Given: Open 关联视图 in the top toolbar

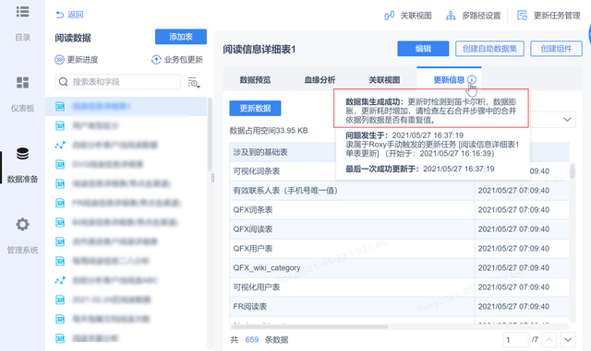Looking at the screenshot, I should [408, 16].
